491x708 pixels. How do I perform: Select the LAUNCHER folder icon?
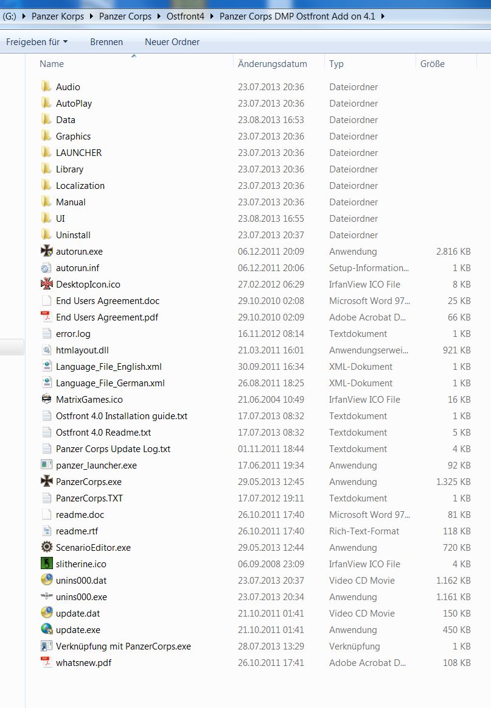pyautogui.click(x=46, y=152)
